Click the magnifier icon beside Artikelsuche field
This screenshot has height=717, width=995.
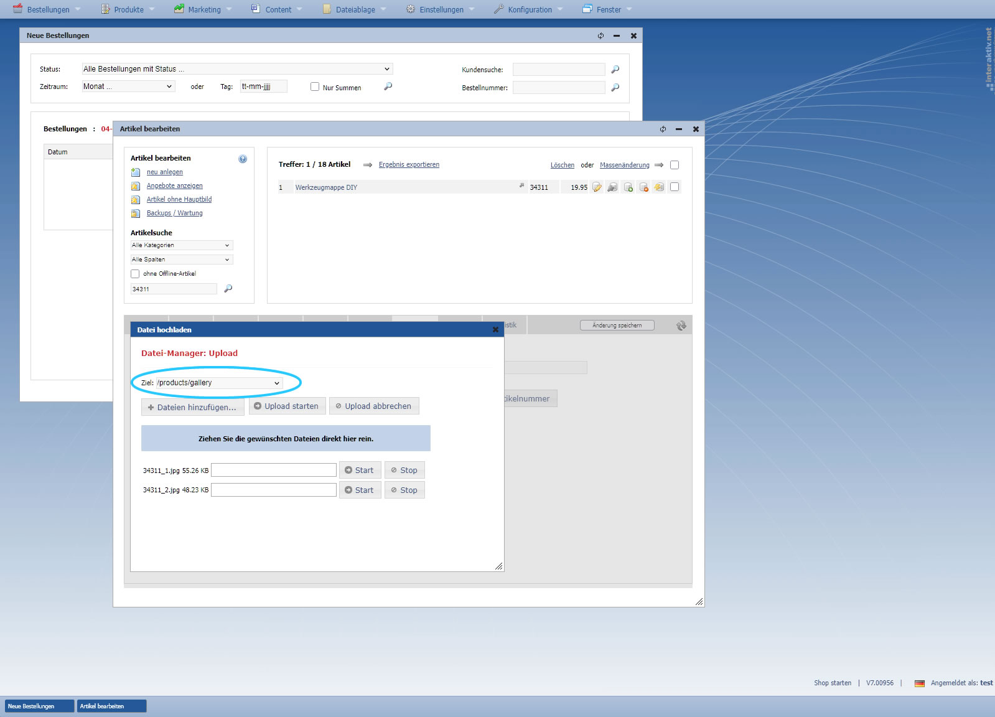228,289
